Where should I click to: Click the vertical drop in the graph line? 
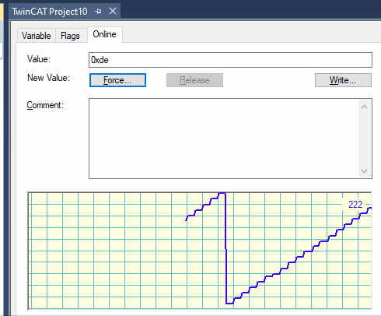click(226, 248)
